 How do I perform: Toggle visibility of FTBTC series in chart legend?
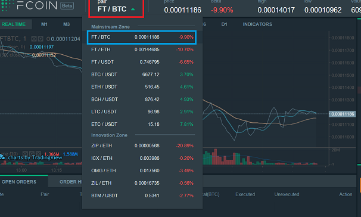tap(34, 39)
